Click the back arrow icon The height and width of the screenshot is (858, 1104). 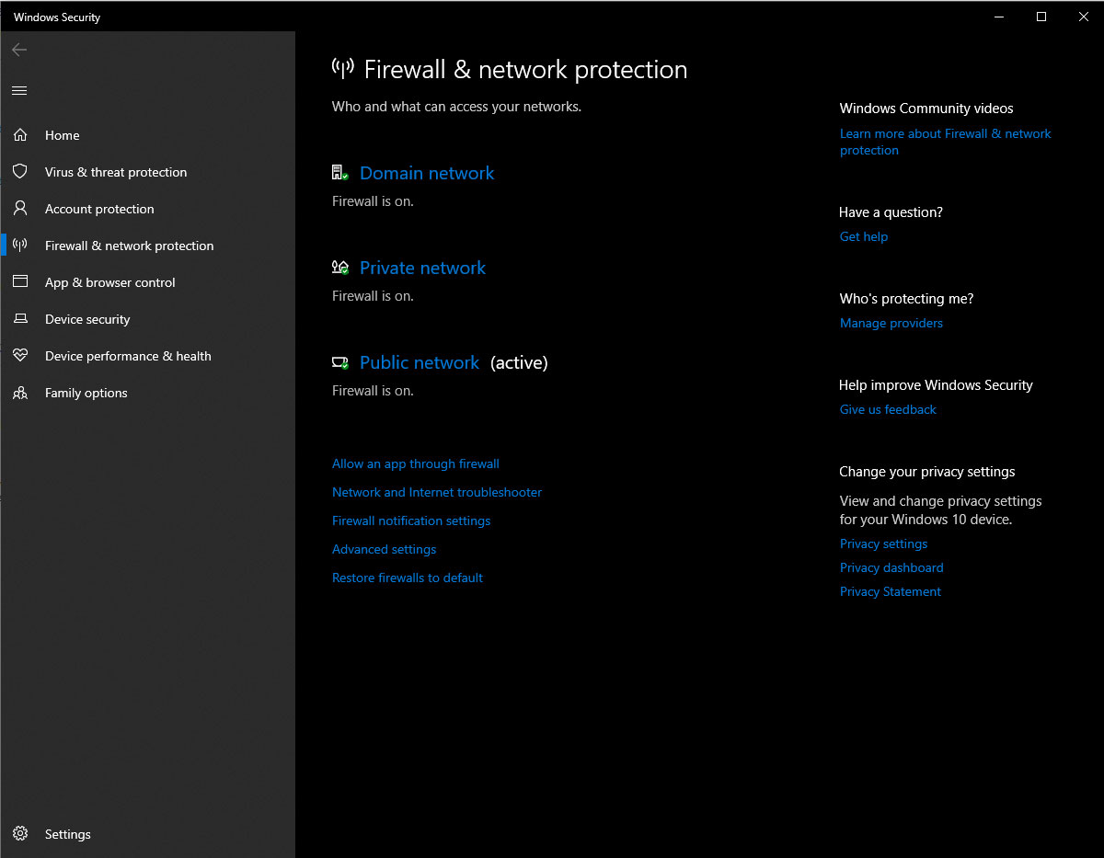[x=19, y=50]
